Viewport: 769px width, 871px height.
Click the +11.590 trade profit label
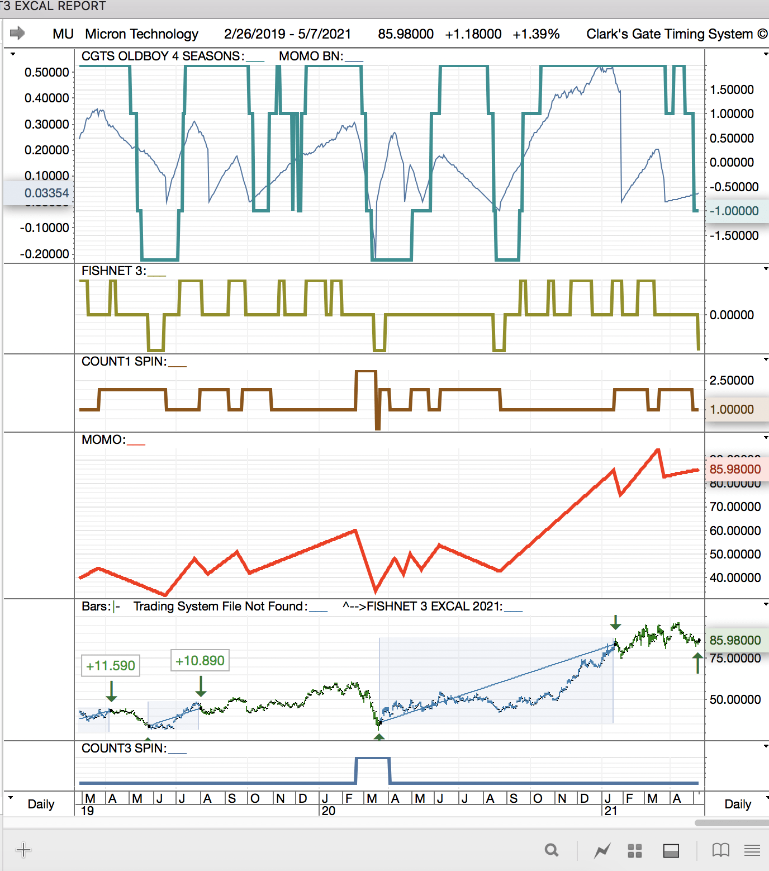click(x=111, y=666)
